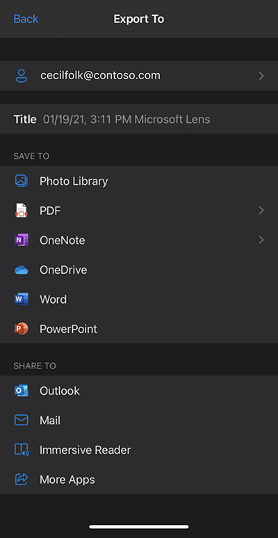The width and height of the screenshot is (278, 538).
Task: Click the OneNote app icon
Action: [x=22, y=241]
